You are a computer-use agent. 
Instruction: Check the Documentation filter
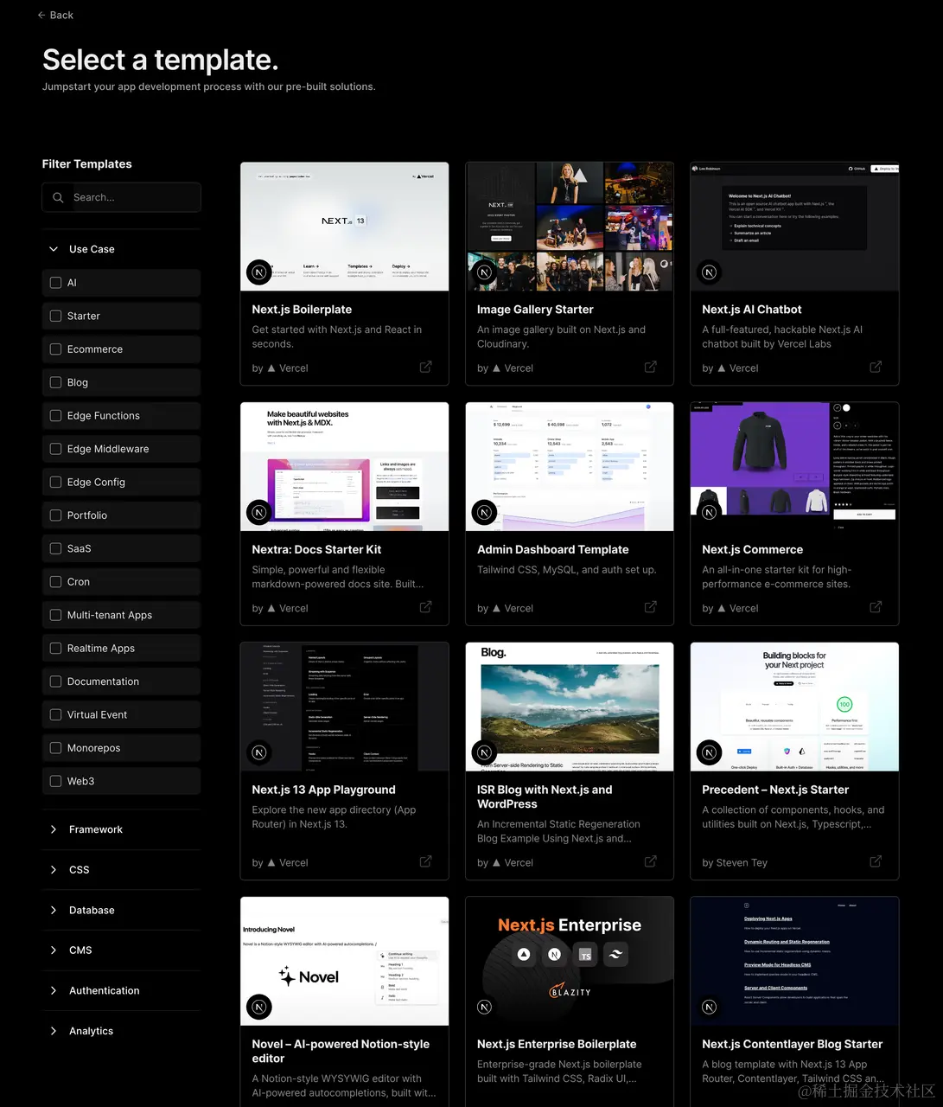click(56, 681)
